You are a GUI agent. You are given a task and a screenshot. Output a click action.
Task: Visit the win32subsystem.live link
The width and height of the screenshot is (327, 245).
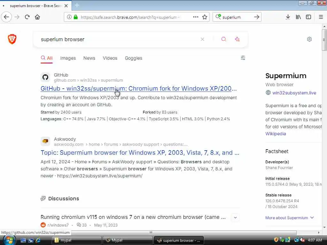point(294,93)
